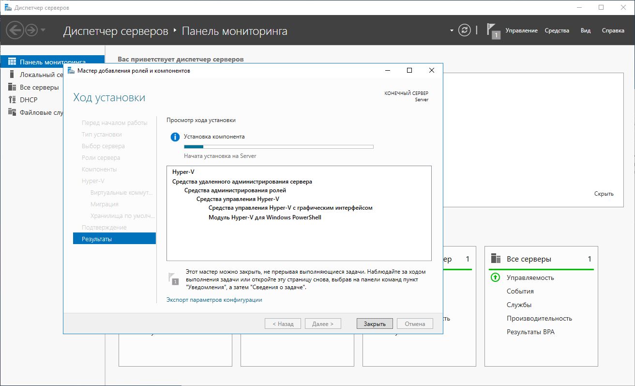Click the Все серверы sidebar icon
Viewport: 635px width, 386px height.
click(12, 87)
